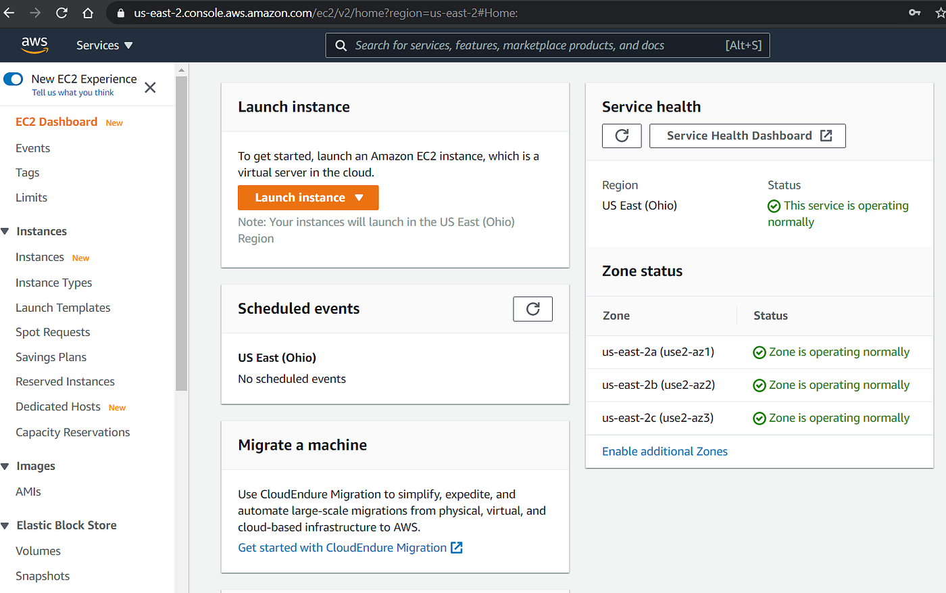Toggle the New EC2 Experience switch
Screen dimensions: 946x593
pos(13,79)
